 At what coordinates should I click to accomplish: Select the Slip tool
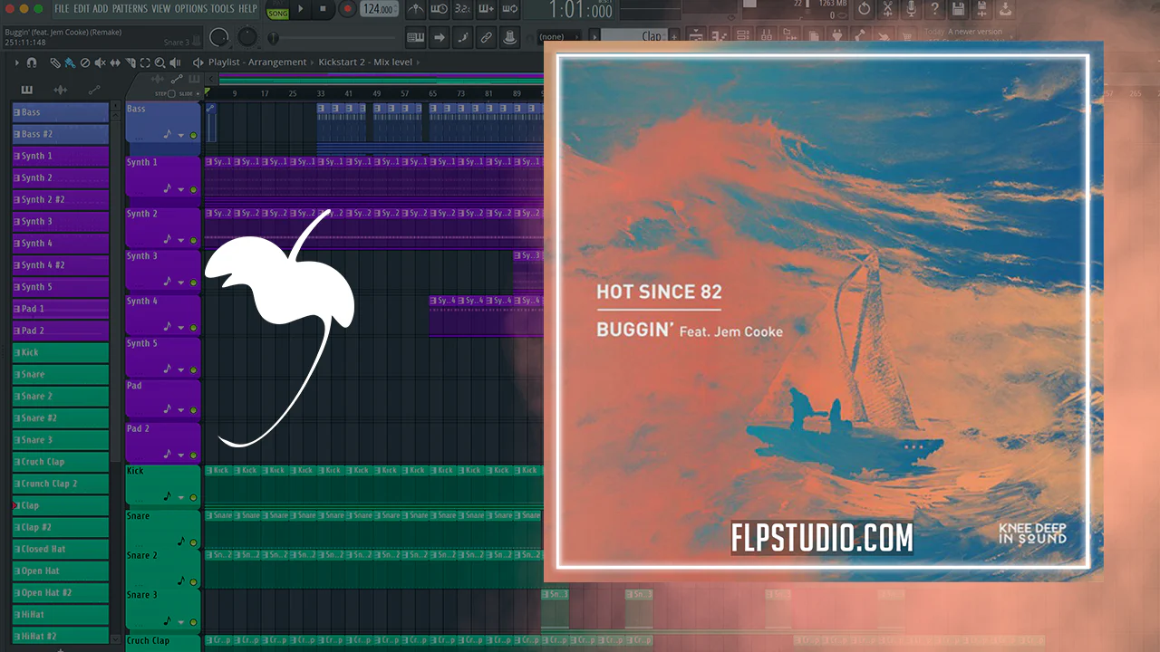115,62
